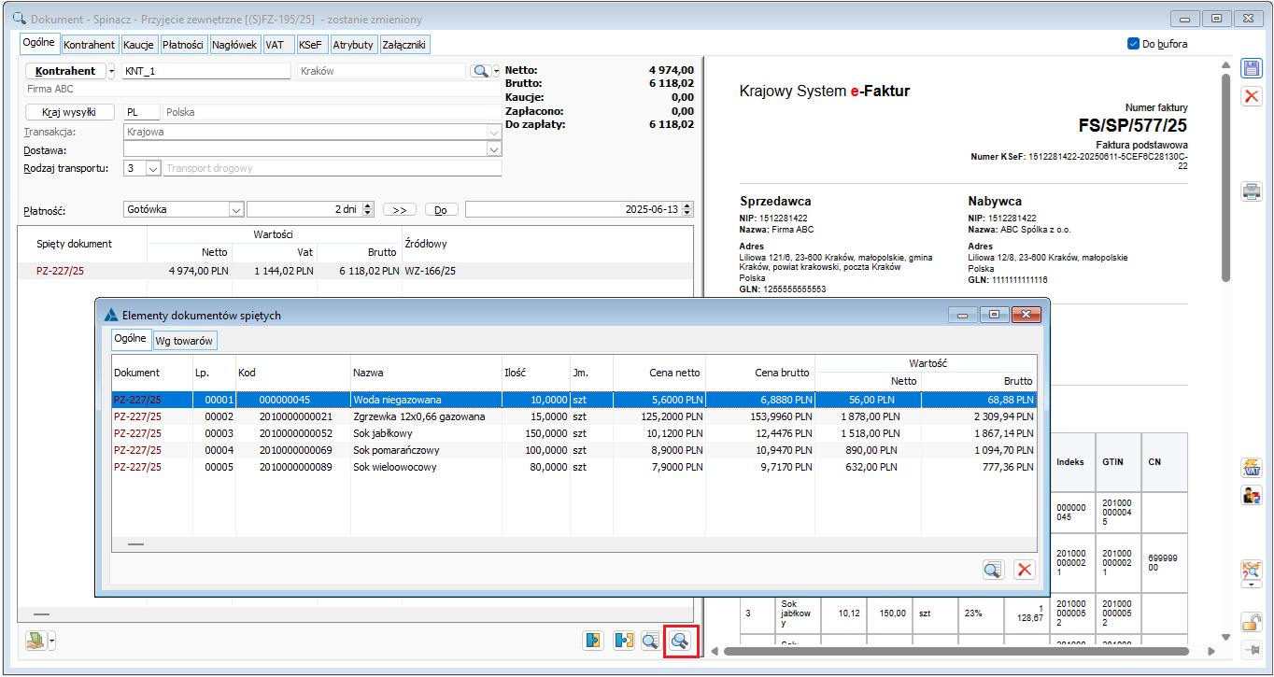Click the Kontrahent button

[64, 71]
